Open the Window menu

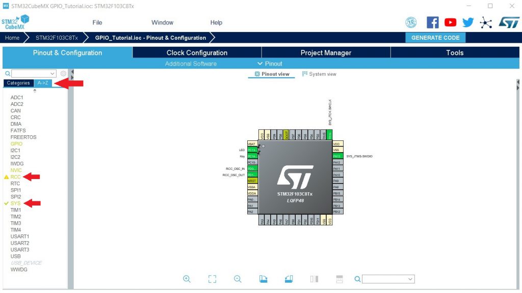162,22
